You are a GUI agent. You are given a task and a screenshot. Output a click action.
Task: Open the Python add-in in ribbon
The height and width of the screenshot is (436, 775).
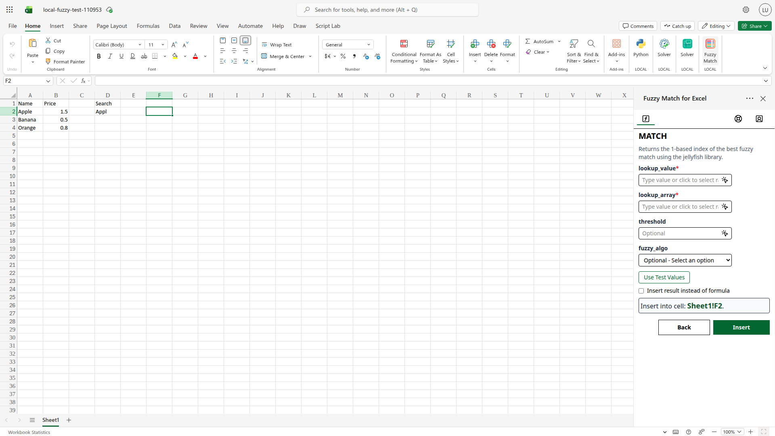click(x=641, y=48)
